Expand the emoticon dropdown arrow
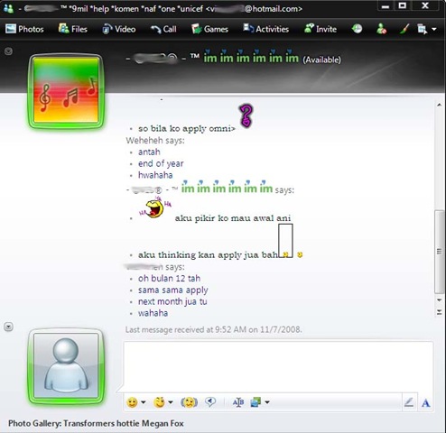 (144, 402)
